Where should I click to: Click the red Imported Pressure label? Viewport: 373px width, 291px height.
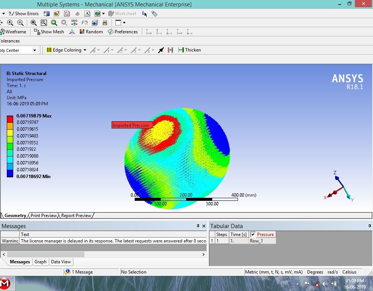(131, 125)
